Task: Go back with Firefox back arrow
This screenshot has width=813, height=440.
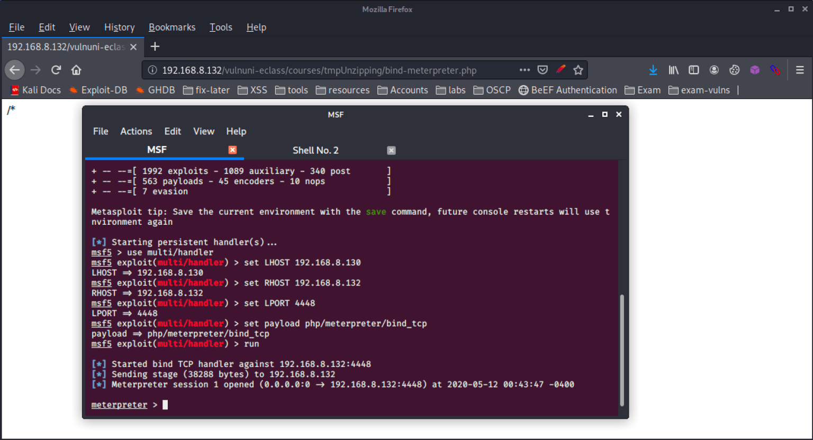Action: [x=15, y=70]
